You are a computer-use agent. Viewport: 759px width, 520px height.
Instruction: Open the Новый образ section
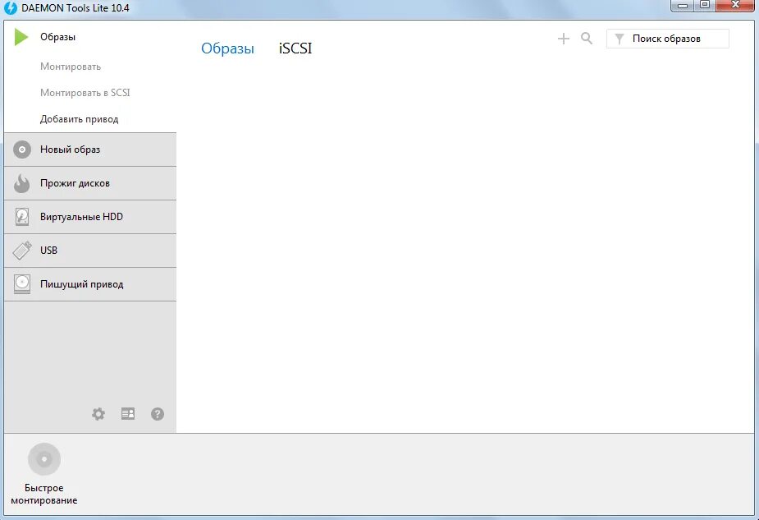(x=90, y=150)
